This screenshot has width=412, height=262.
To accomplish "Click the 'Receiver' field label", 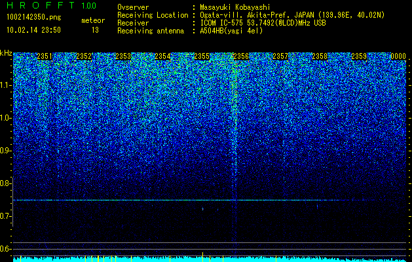I will click(x=133, y=23).
